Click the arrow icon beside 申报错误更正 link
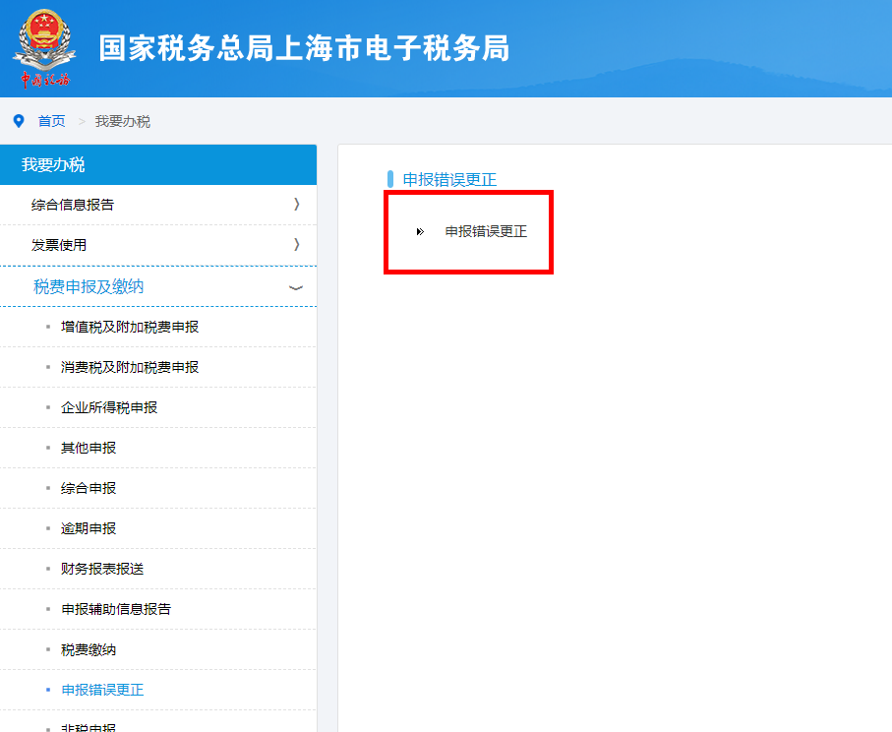The width and height of the screenshot is (892, 732). 420,232
